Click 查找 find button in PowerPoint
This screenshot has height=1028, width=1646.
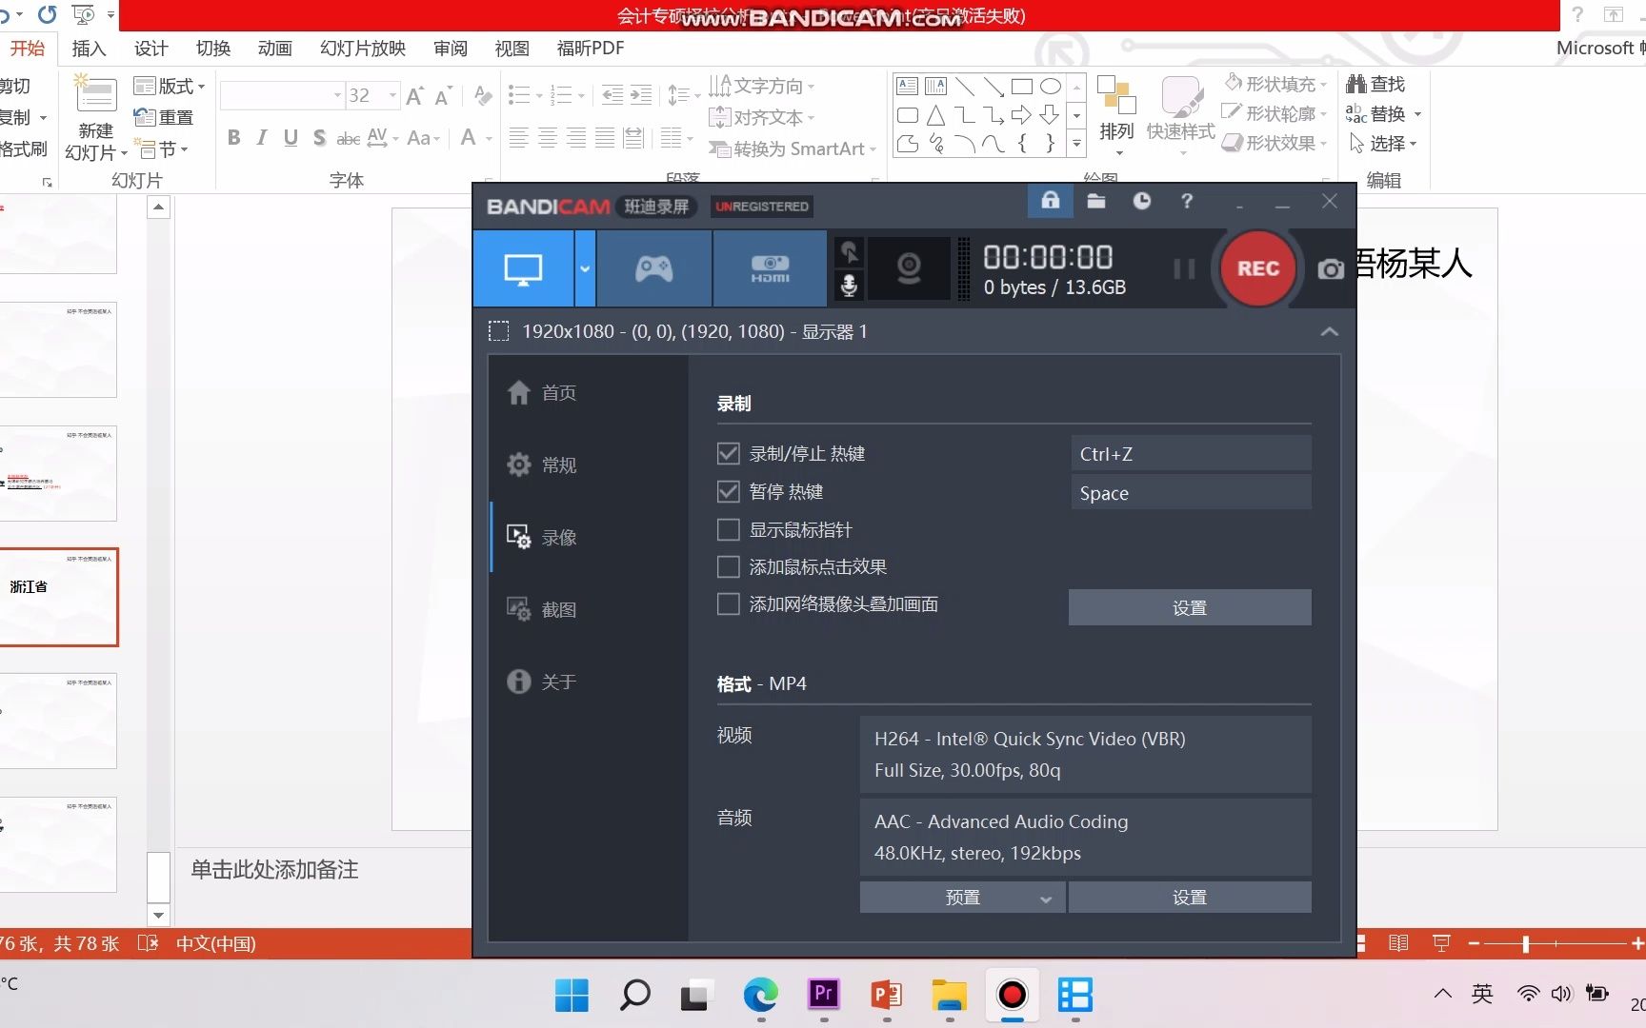tap(1375, 84)
